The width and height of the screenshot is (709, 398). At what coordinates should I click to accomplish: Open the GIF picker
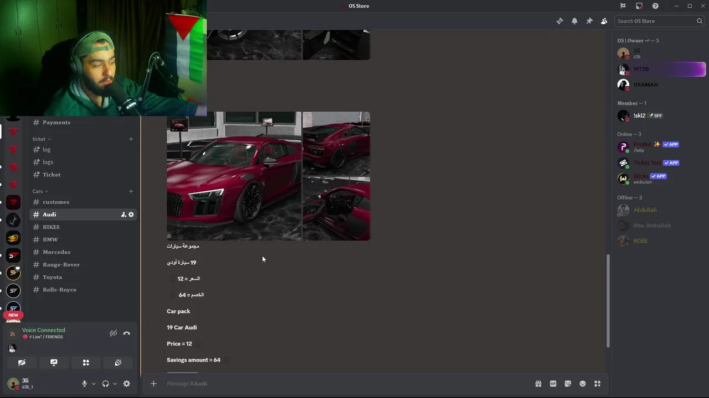(x=553, y=384)
